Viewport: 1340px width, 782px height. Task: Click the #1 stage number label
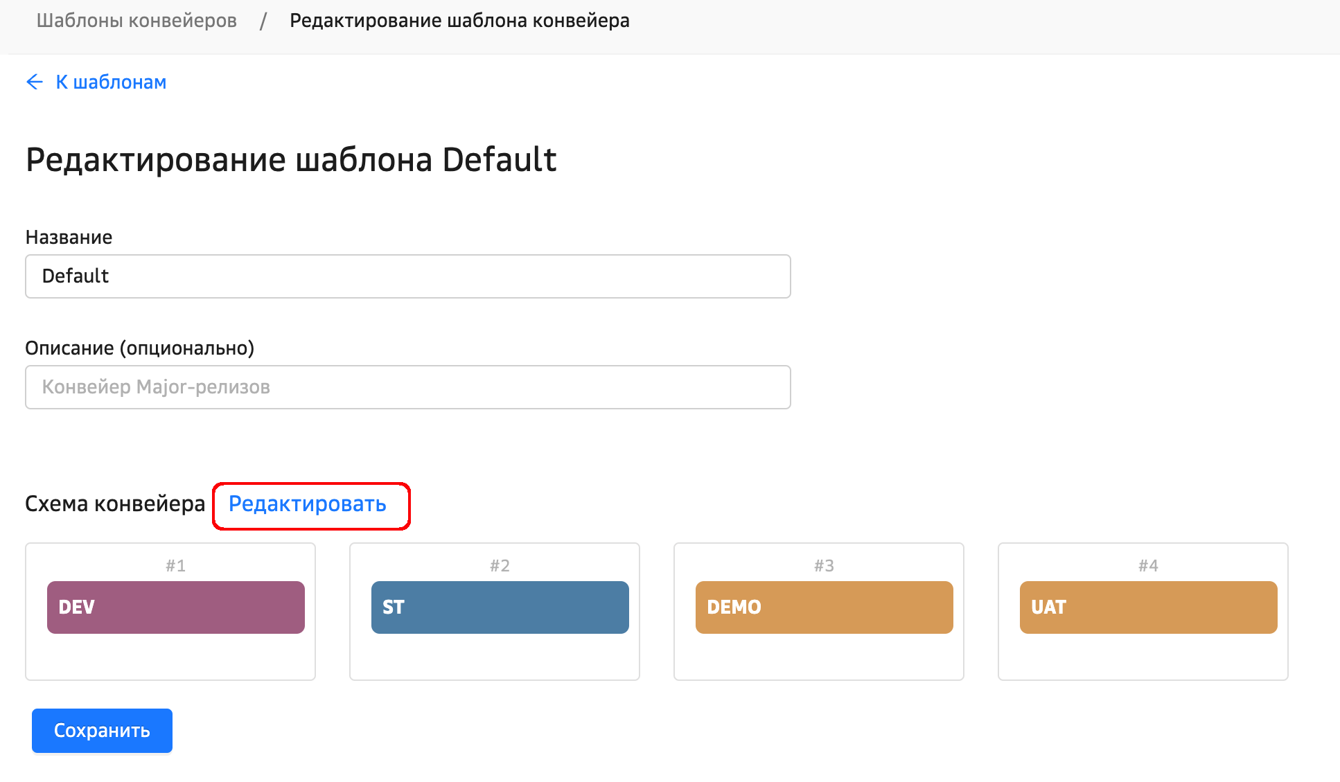(176, 566)
